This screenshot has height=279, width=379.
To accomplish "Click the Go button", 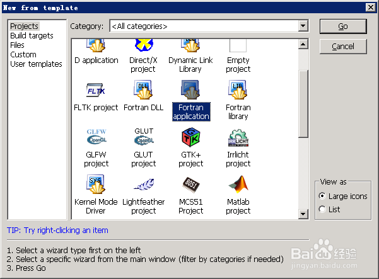I will (x=343, y=26).
